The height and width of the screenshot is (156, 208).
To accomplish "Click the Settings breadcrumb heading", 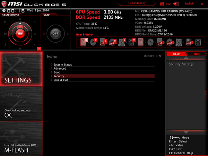I will coord(52,57).
